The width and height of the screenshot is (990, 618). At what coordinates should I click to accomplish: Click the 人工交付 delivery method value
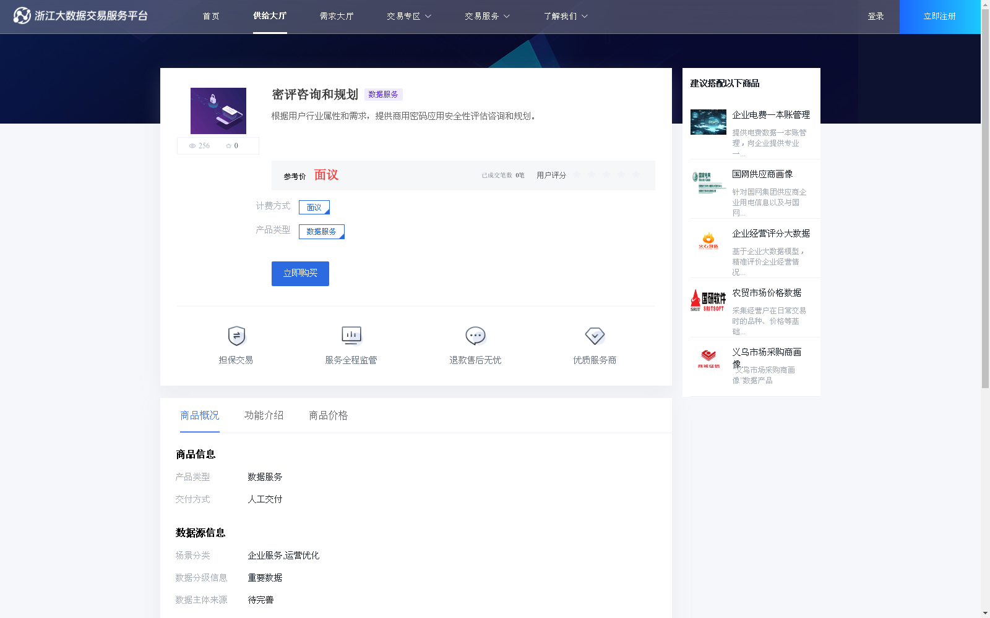265,499
